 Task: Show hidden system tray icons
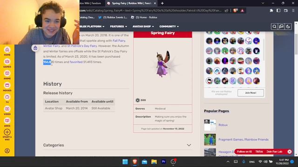pos(228,162)
